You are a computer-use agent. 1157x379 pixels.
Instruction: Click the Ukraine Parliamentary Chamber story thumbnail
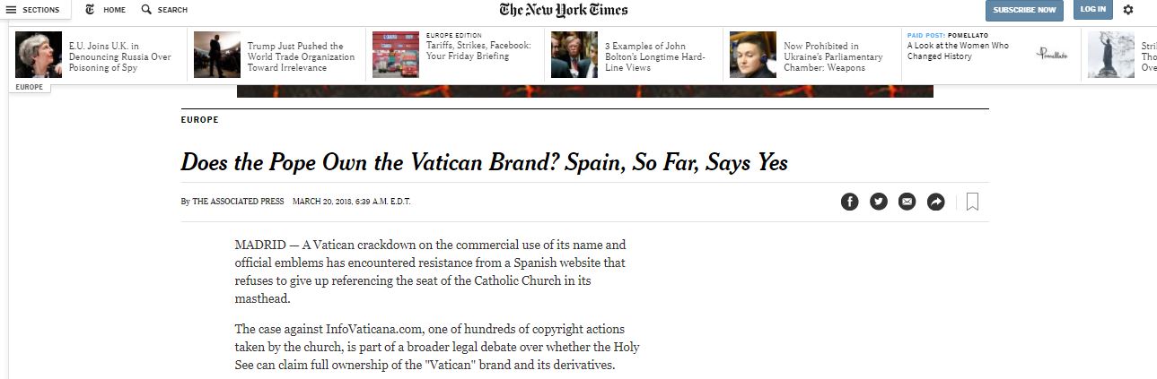click(752, 55)
